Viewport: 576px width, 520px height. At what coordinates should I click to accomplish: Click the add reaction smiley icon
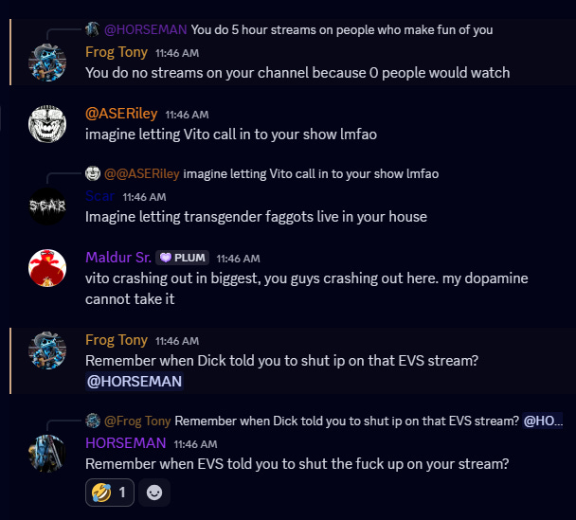point(154,493)
